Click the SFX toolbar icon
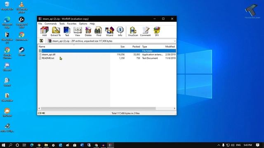 click(x=157, y=31)
